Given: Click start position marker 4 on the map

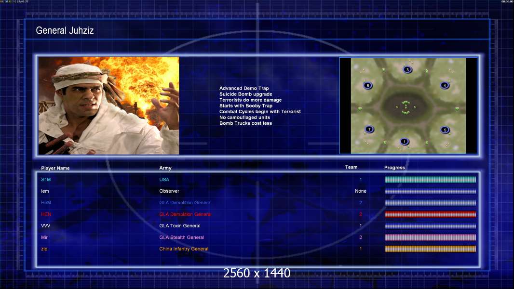Looking at the screenshot, I should [x=445, y=85].
